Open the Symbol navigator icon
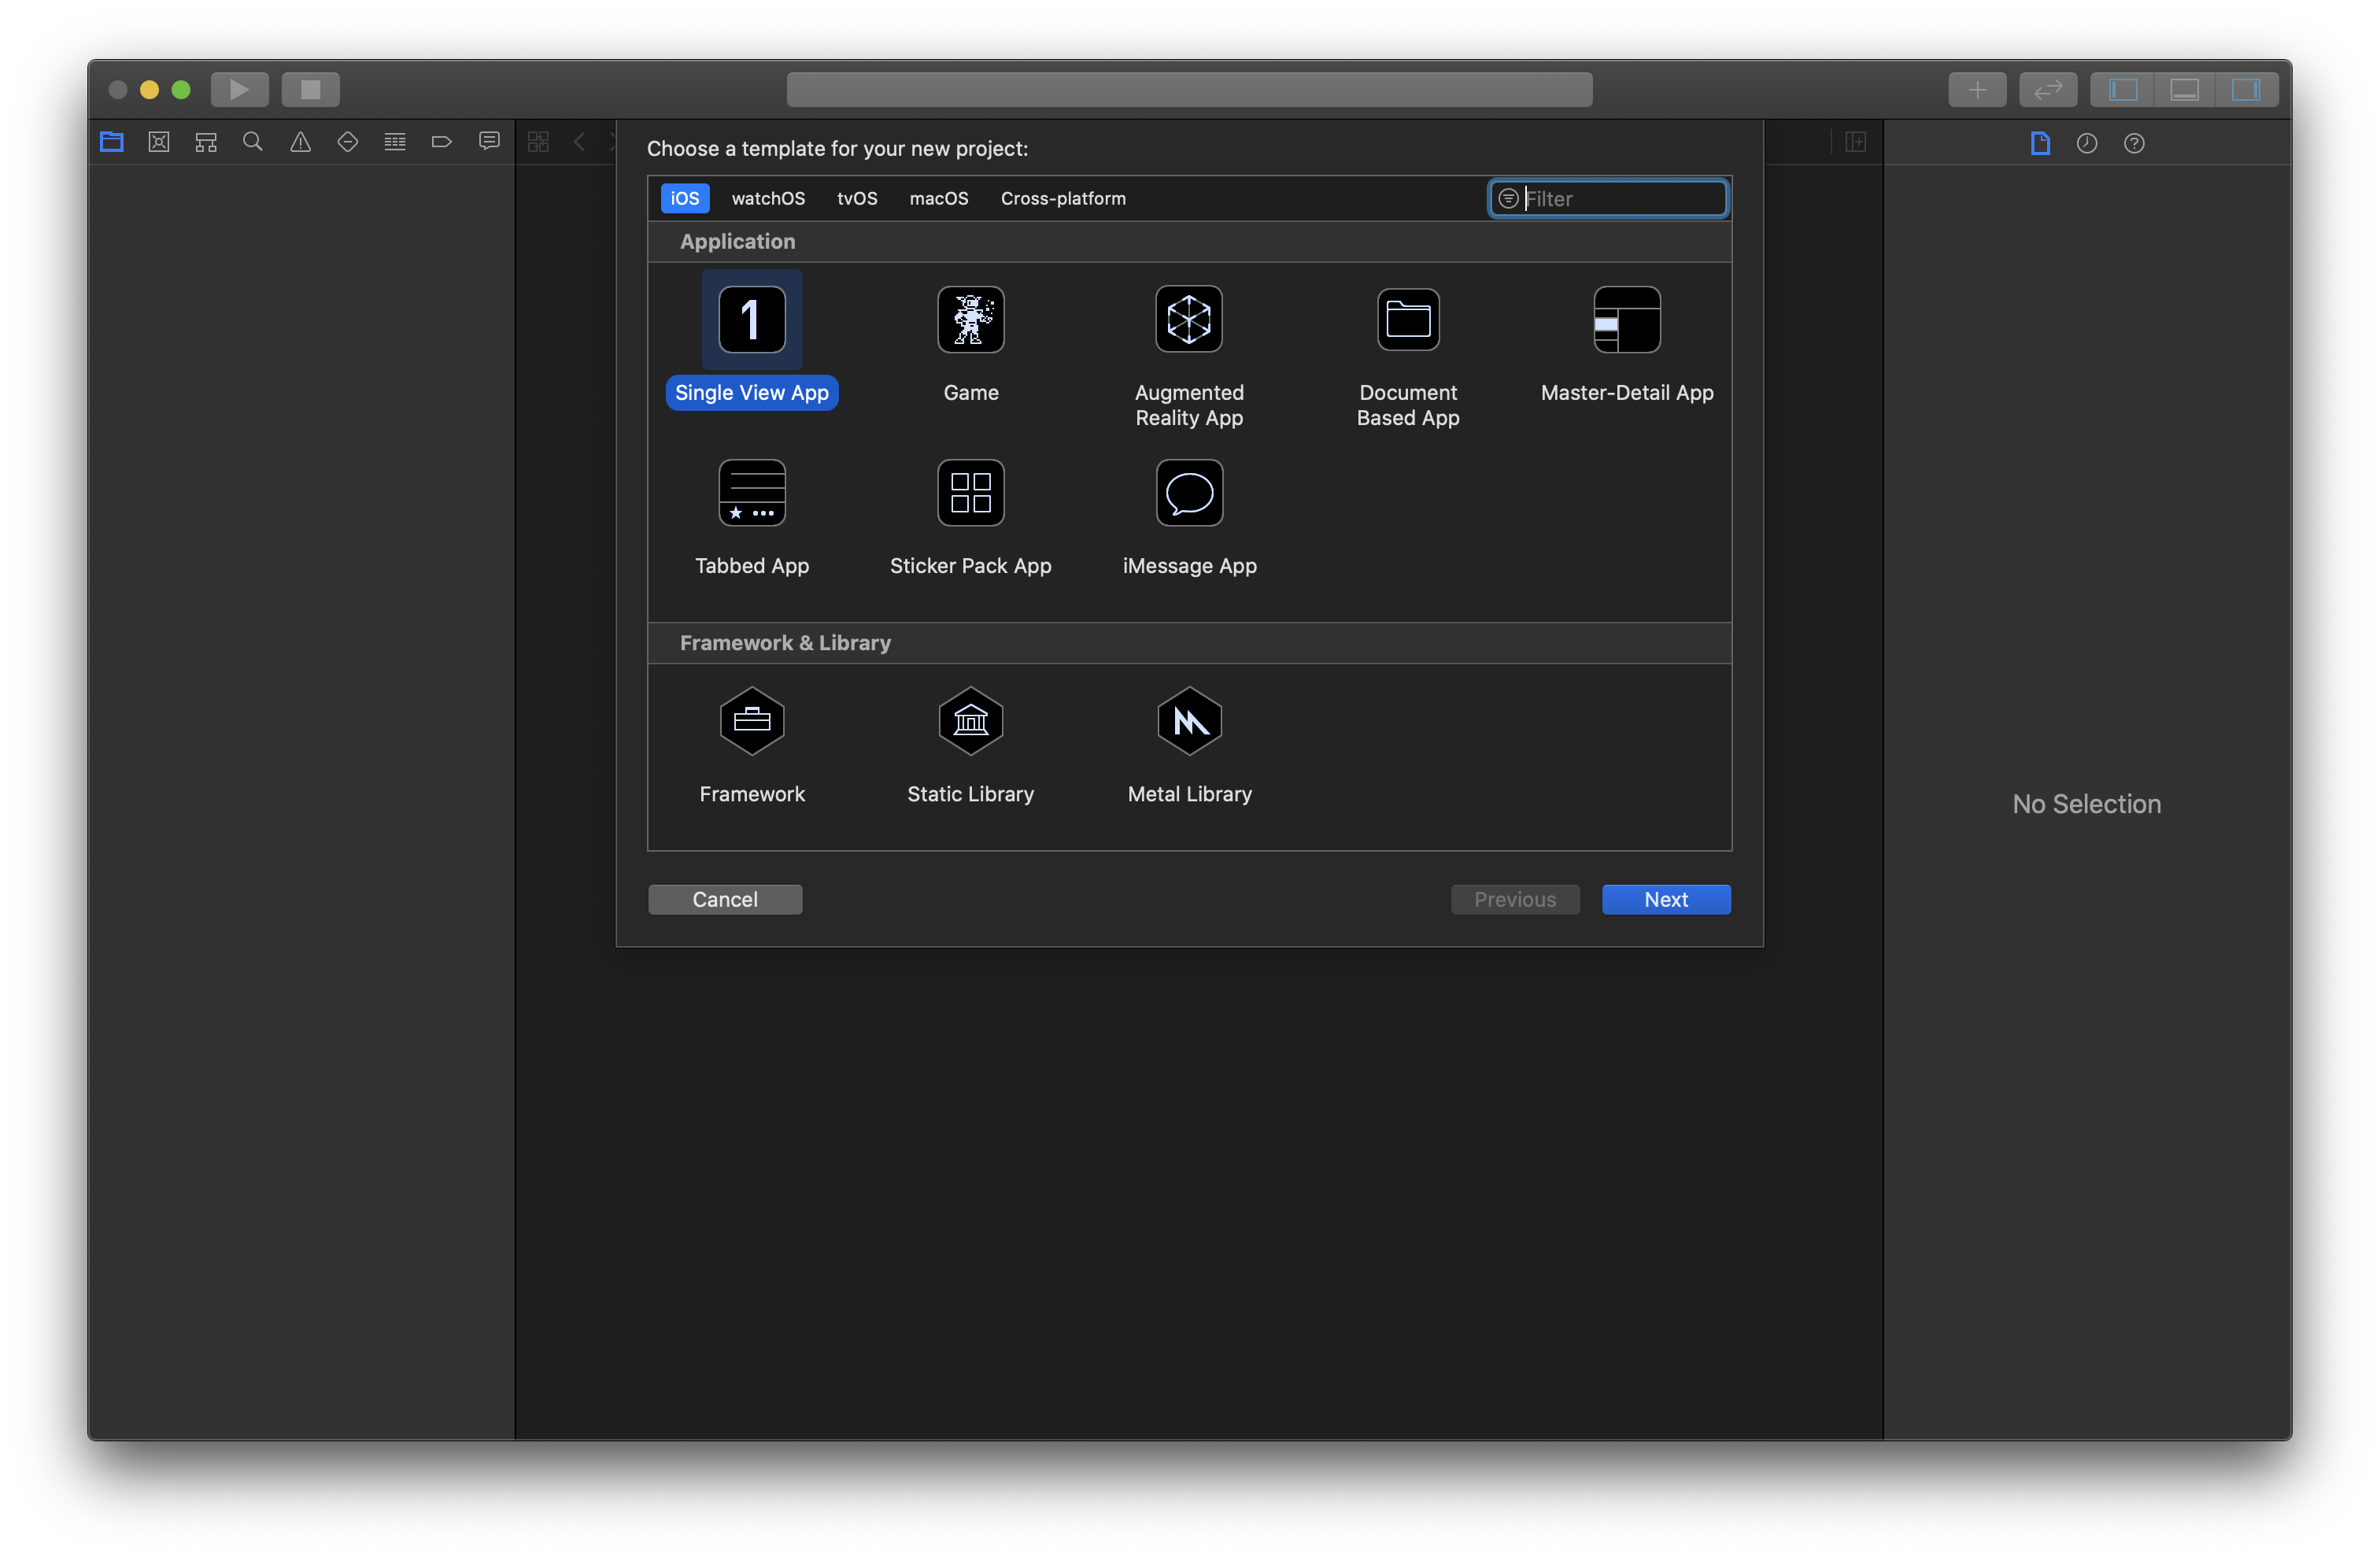 click(x=206, y=142)
